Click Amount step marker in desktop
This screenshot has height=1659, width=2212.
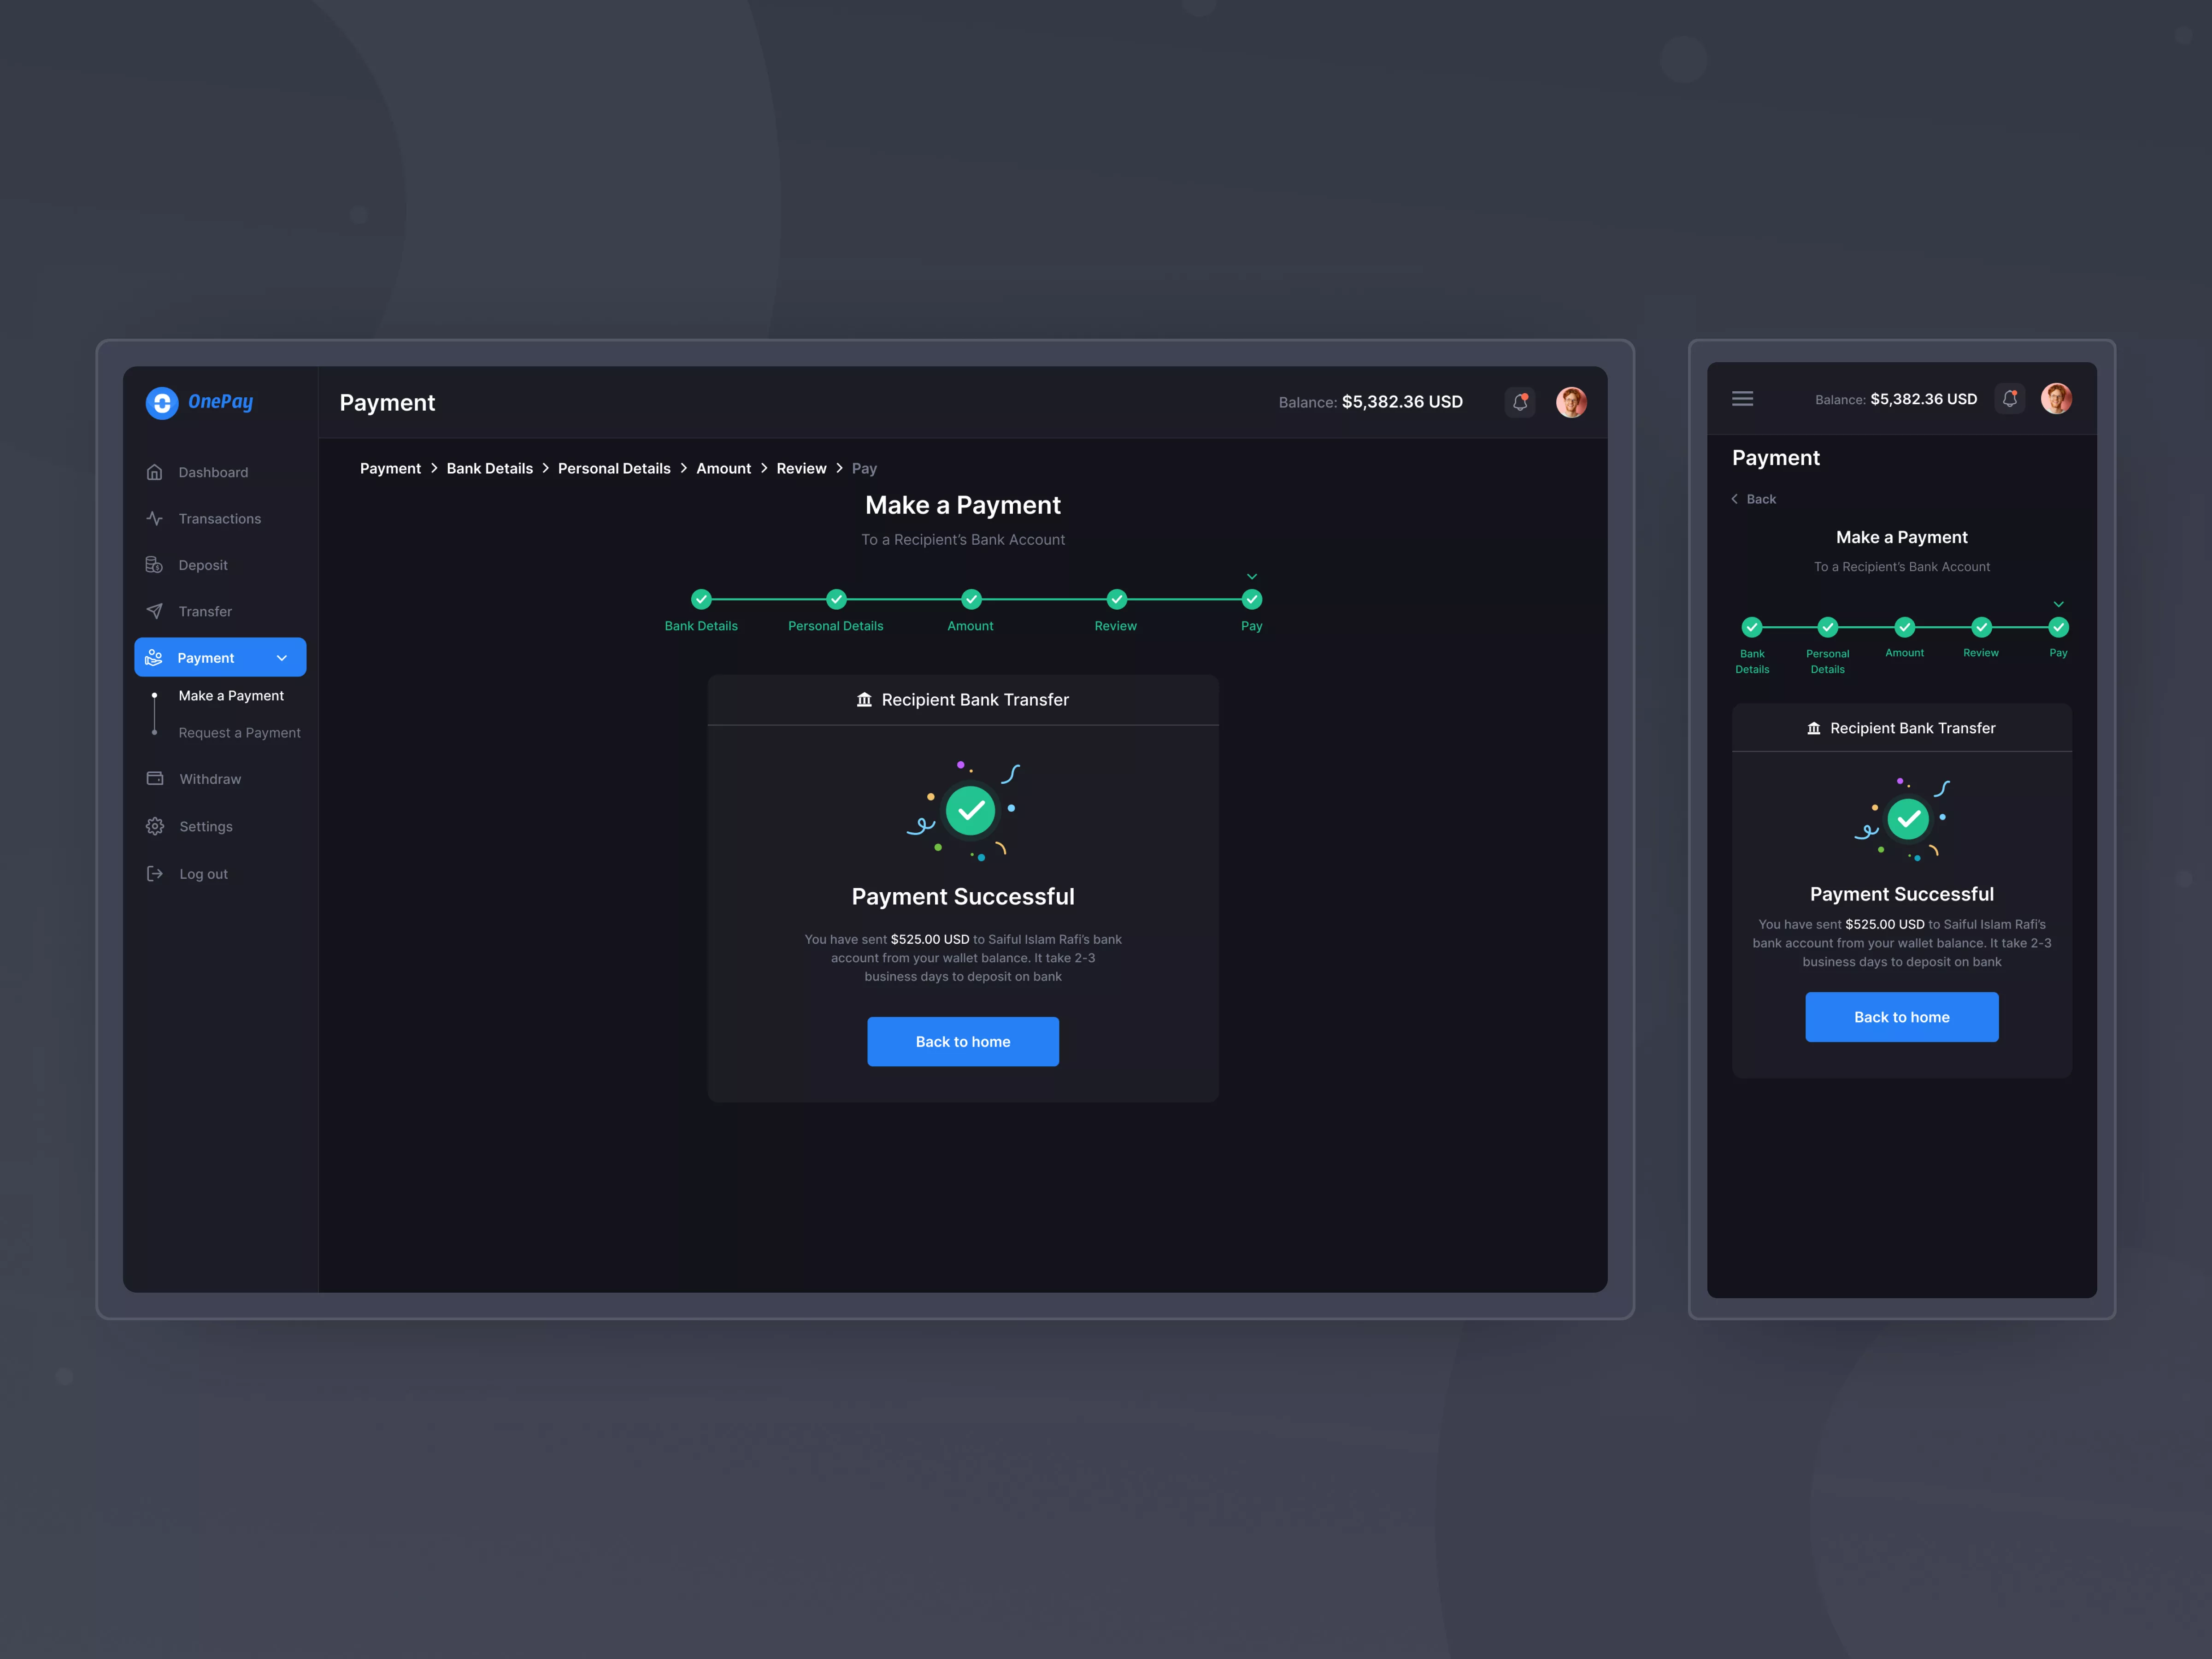coord(971,599)
